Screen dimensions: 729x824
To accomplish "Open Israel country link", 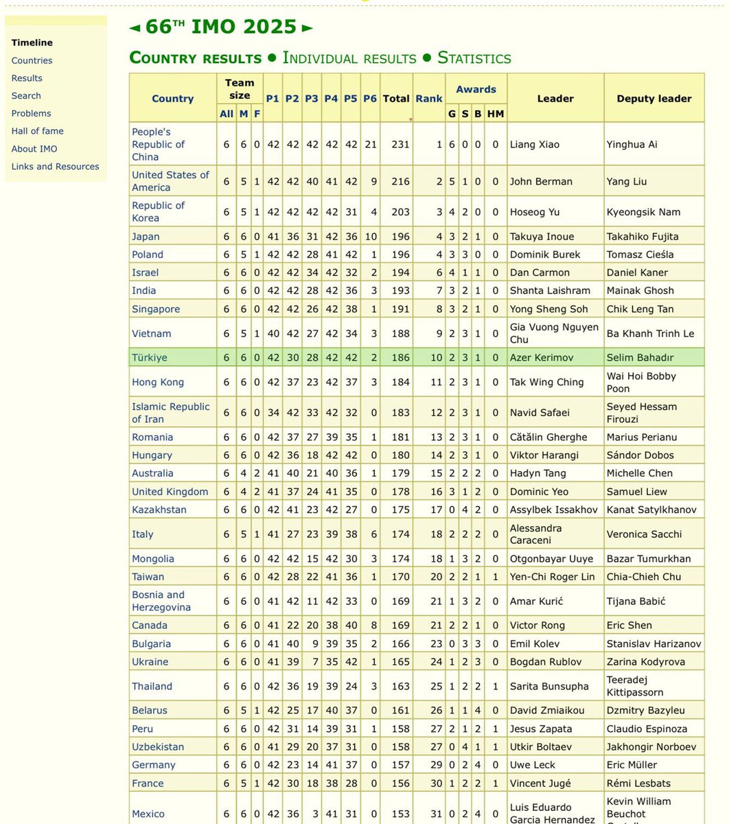I will [x=145, y=273].
